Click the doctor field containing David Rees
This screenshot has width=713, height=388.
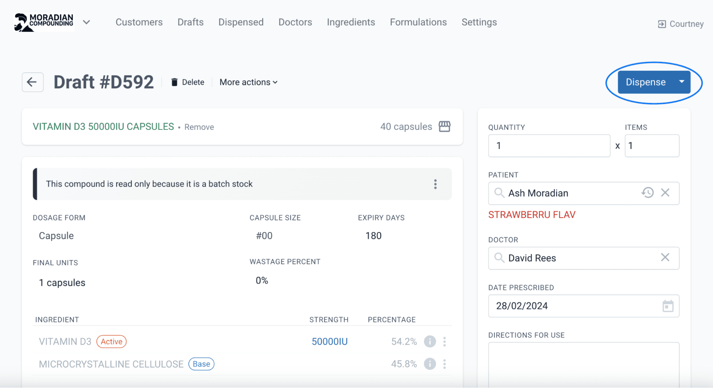click(584, 258)
